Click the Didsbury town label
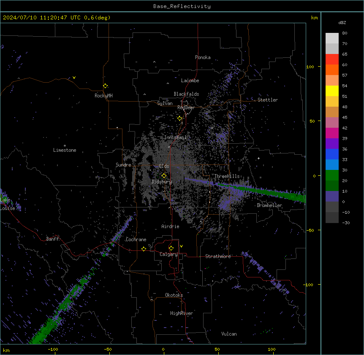The image size is (364, 355). click(161, 182)
